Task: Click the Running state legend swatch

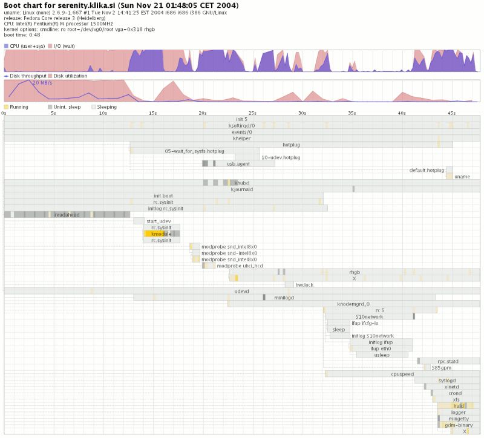Action: coord(6,107)
